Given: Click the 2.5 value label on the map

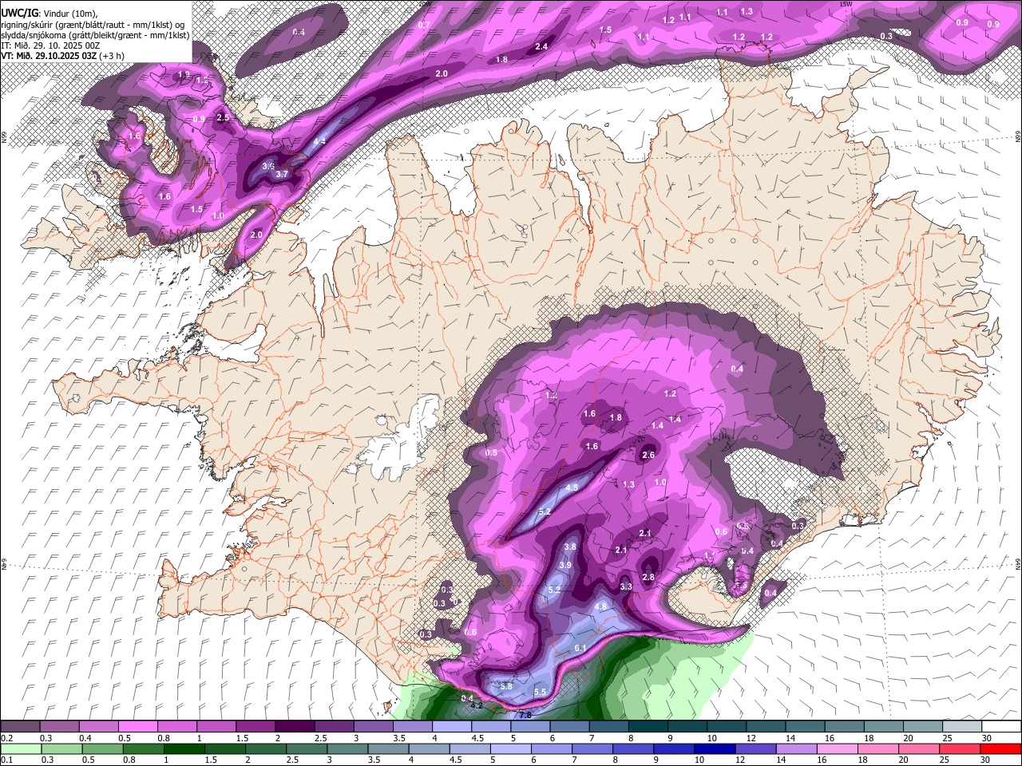Looking at the screenshot, I should [223, 118].
